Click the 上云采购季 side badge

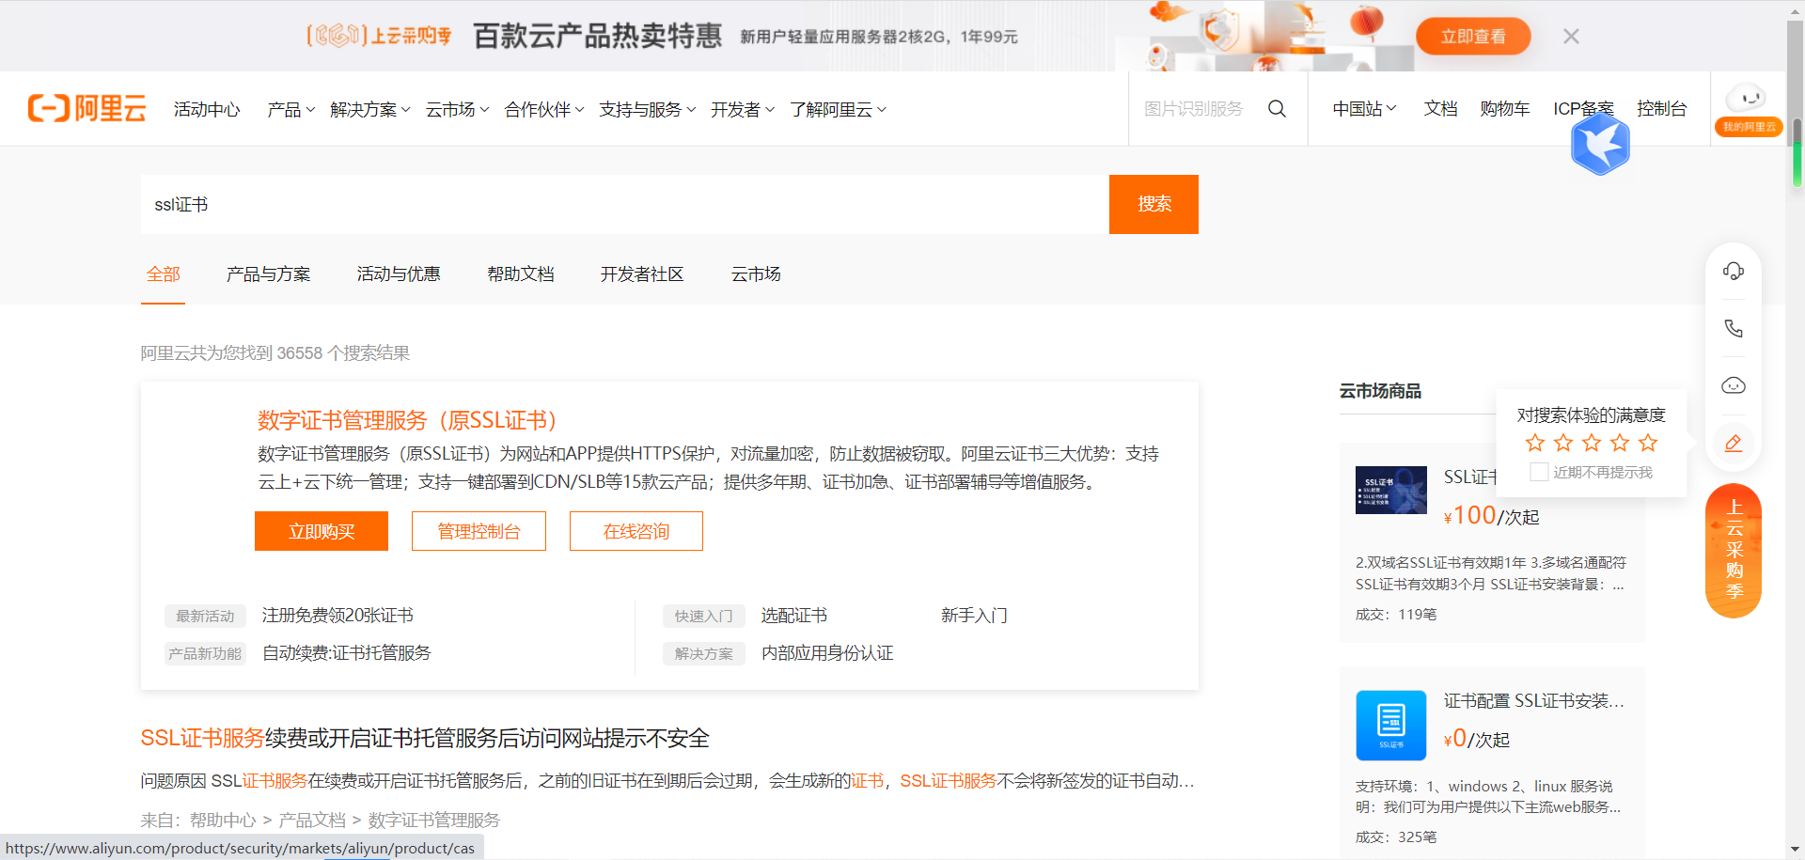click(x=1734, y=551)
